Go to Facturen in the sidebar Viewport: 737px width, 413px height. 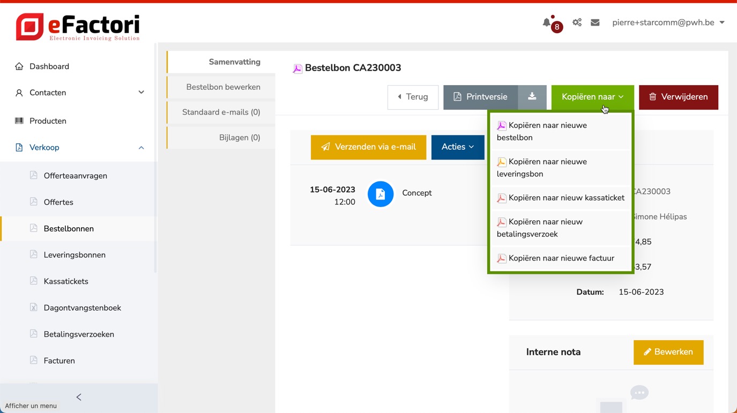[x=59, y=361]
